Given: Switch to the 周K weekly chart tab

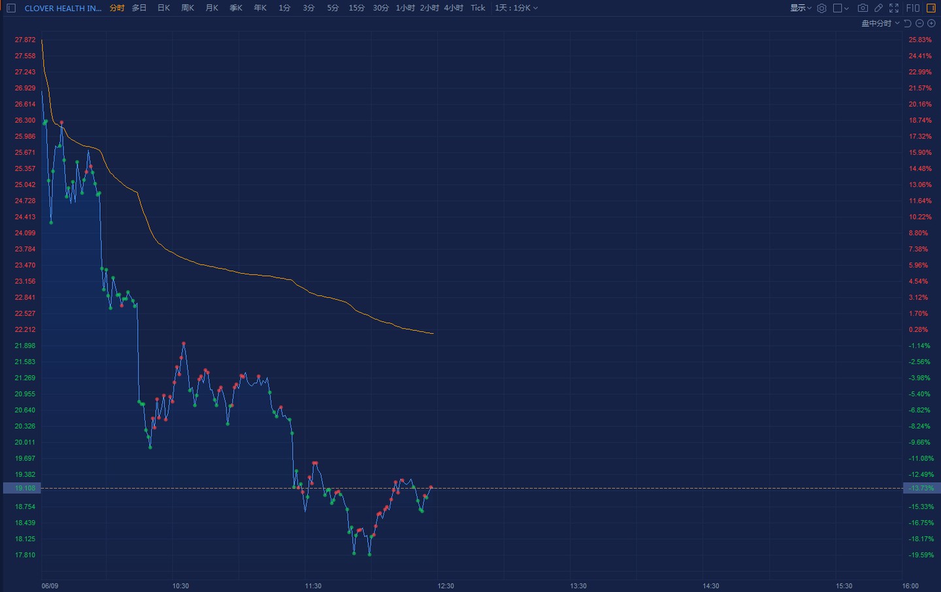Looking at the screenshot, I should pyautogui.click(x=188, y=8).
